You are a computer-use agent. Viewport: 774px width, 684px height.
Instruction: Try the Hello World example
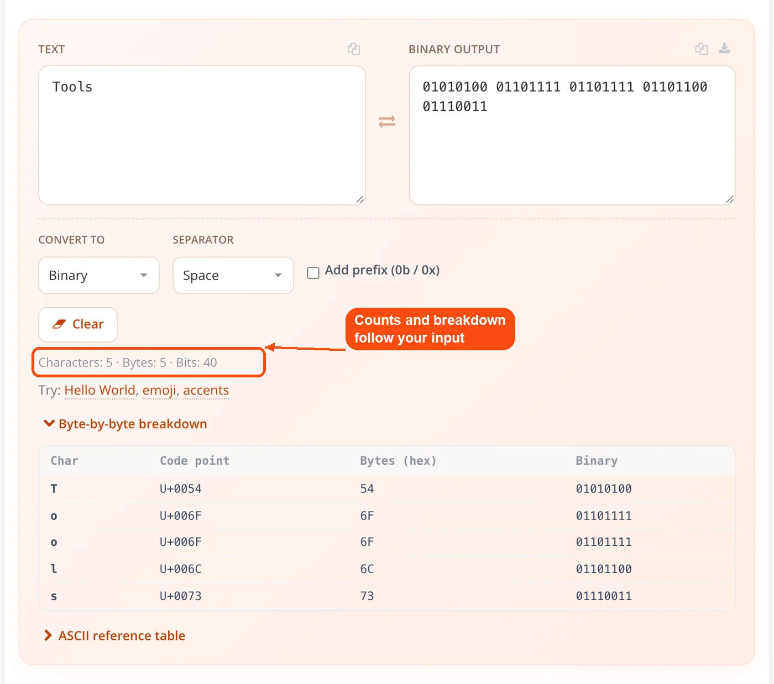tap(100, 391)
